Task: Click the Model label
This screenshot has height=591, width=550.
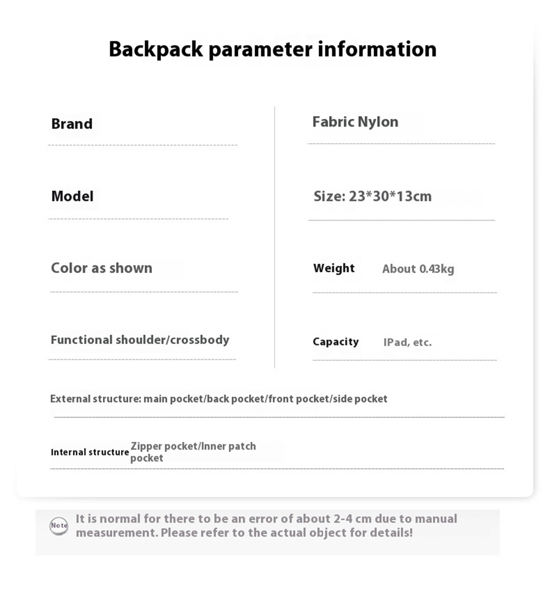Action: 73,196
